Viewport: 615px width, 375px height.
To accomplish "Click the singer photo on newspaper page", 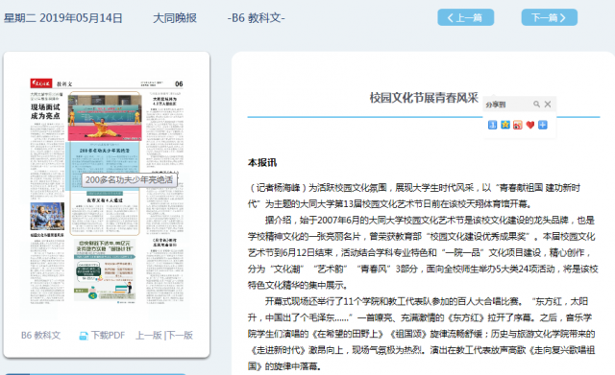I will point(47,216).
